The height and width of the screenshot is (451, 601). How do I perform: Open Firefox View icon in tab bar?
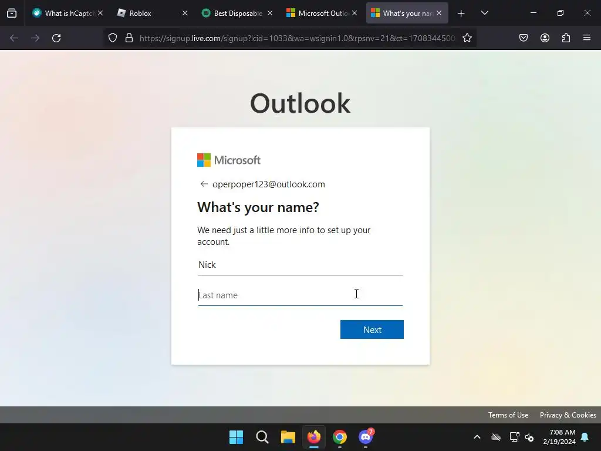pos(12,13)
